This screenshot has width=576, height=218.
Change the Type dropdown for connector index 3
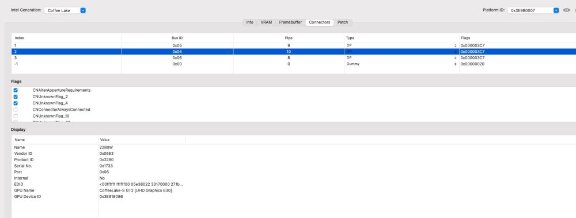401,58
